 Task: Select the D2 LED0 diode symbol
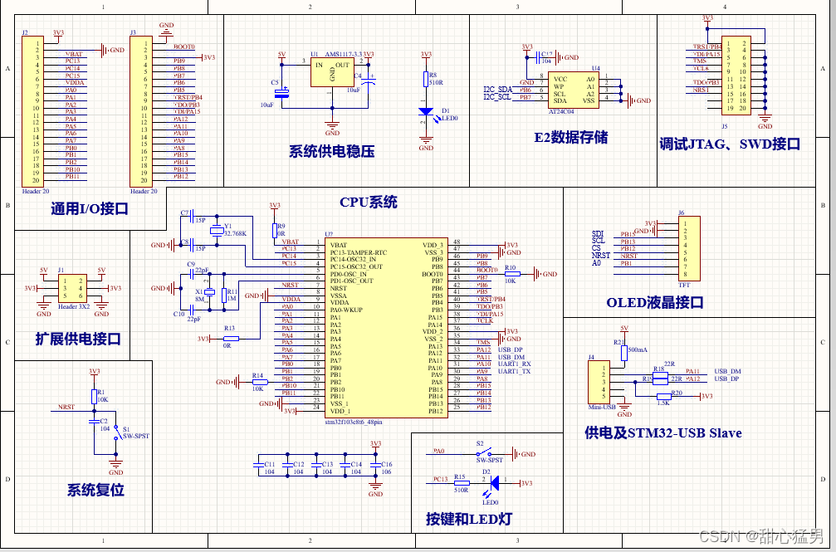tap(494, 483)
